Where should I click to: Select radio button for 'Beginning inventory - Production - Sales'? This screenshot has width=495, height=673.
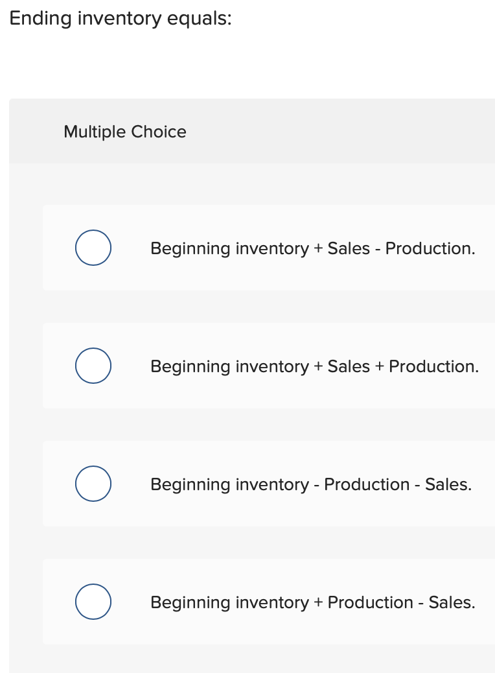93,483
